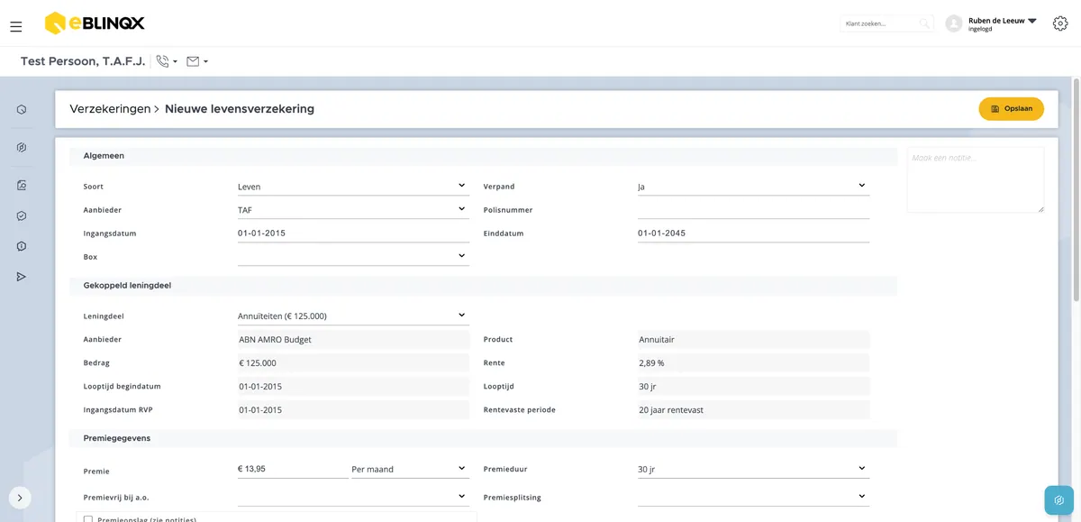Click the envelope email icon
This screenshot has width=1081, height=522.
click(193, 61)
